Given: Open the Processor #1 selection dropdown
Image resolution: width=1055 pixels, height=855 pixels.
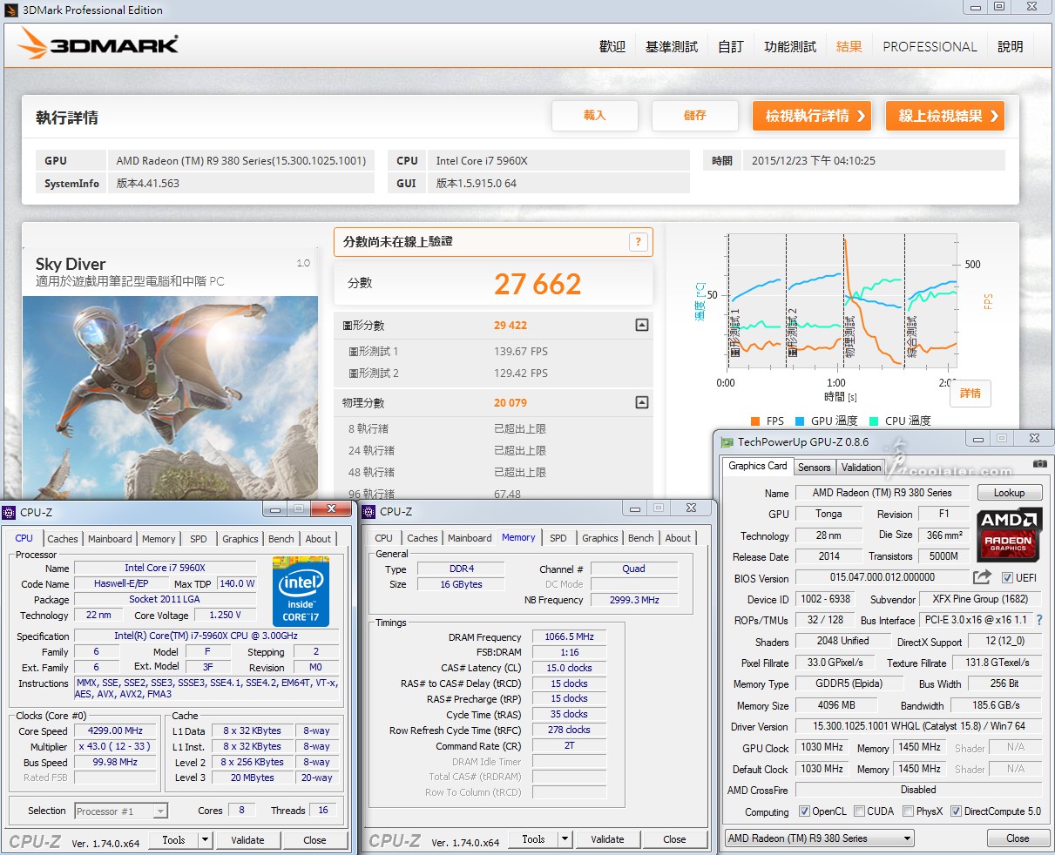Looking at the screenshot, I should [160, 811].
